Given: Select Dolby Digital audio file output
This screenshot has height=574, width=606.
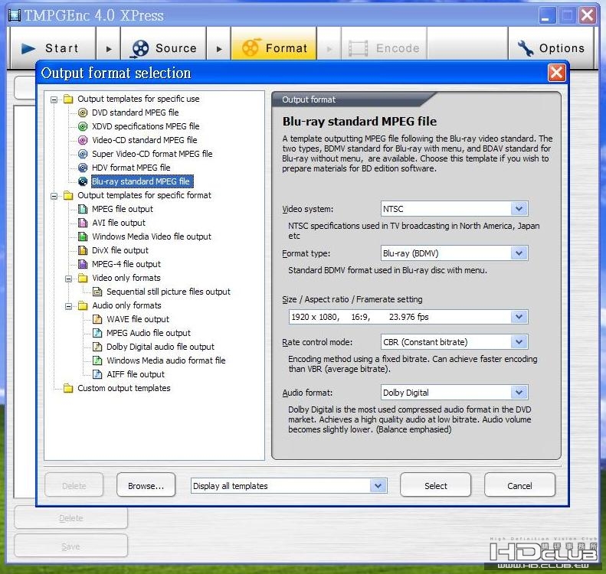Looking at the screenshot, I should click(x=160, y=347).
